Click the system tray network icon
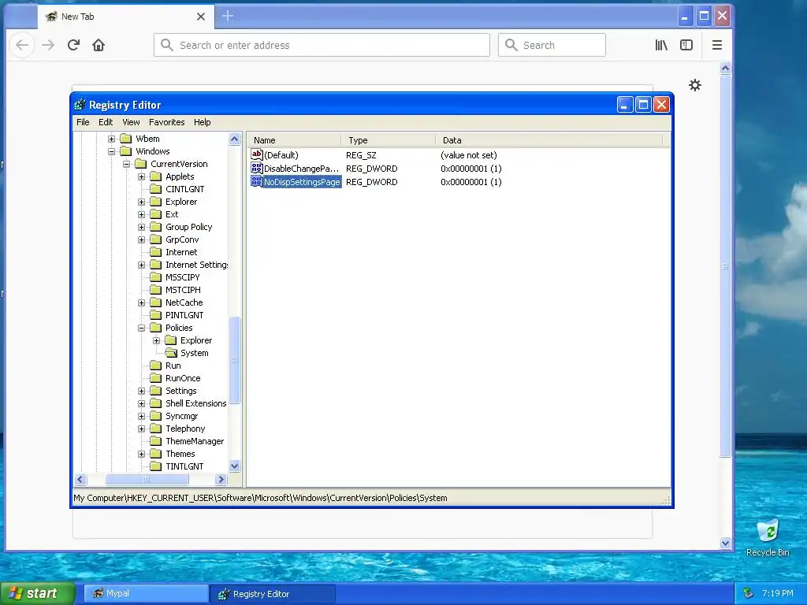 749,593
